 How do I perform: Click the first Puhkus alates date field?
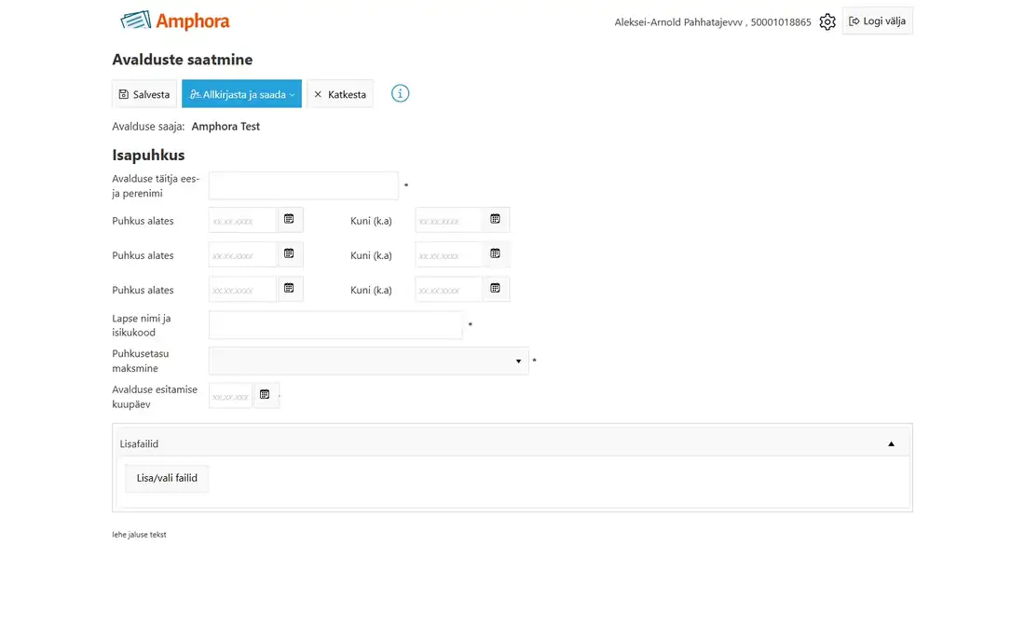coord(243,220)
